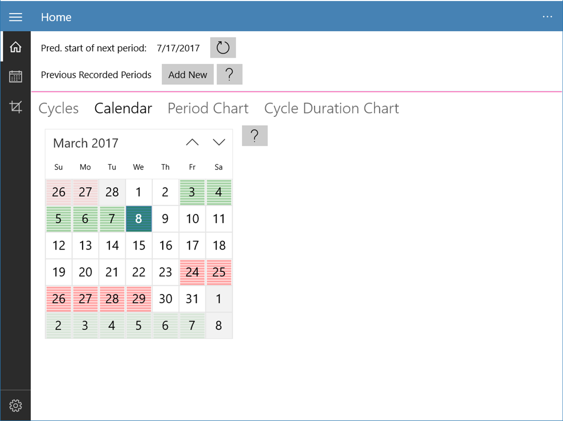
Task: Open the more options ellipsis menu
Action: (x=547, y=17)
